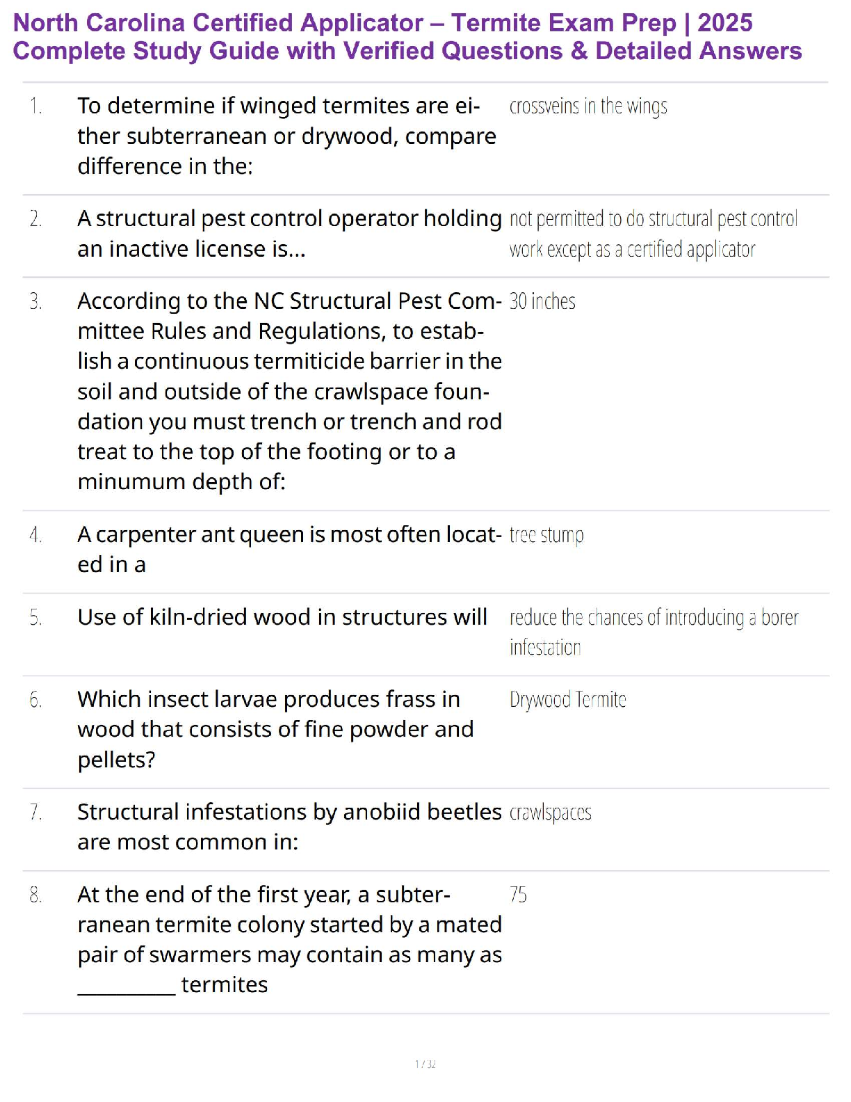Click question 8 about first year colony
Screen dimensions: 851x1102
[x=289, y=939]
